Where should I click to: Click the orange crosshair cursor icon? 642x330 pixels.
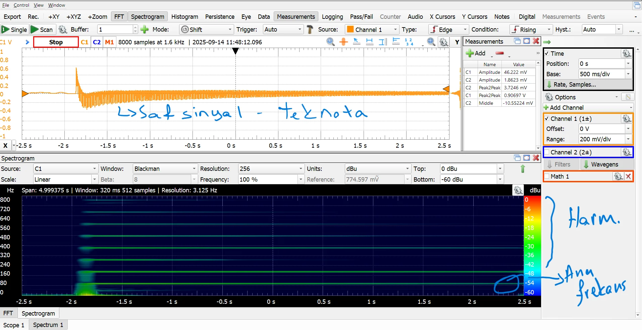point(343,42)
